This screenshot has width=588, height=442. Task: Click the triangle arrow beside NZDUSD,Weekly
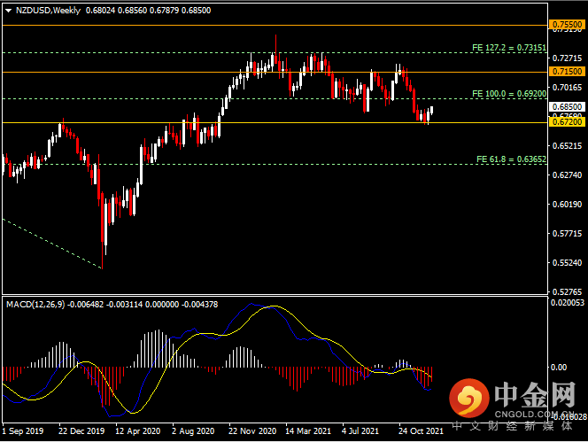(x=8, y=11)
